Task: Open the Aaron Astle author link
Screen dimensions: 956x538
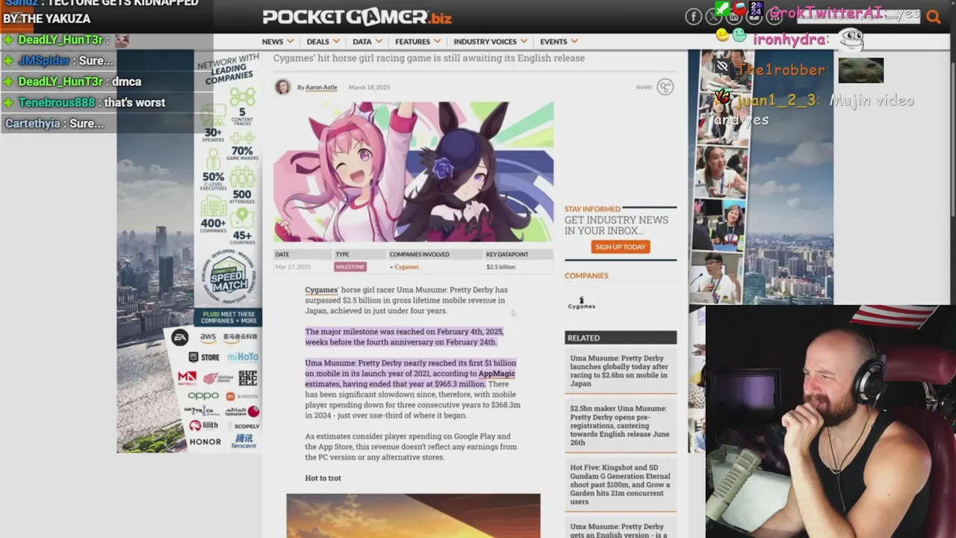Action: tap(321, 87)
